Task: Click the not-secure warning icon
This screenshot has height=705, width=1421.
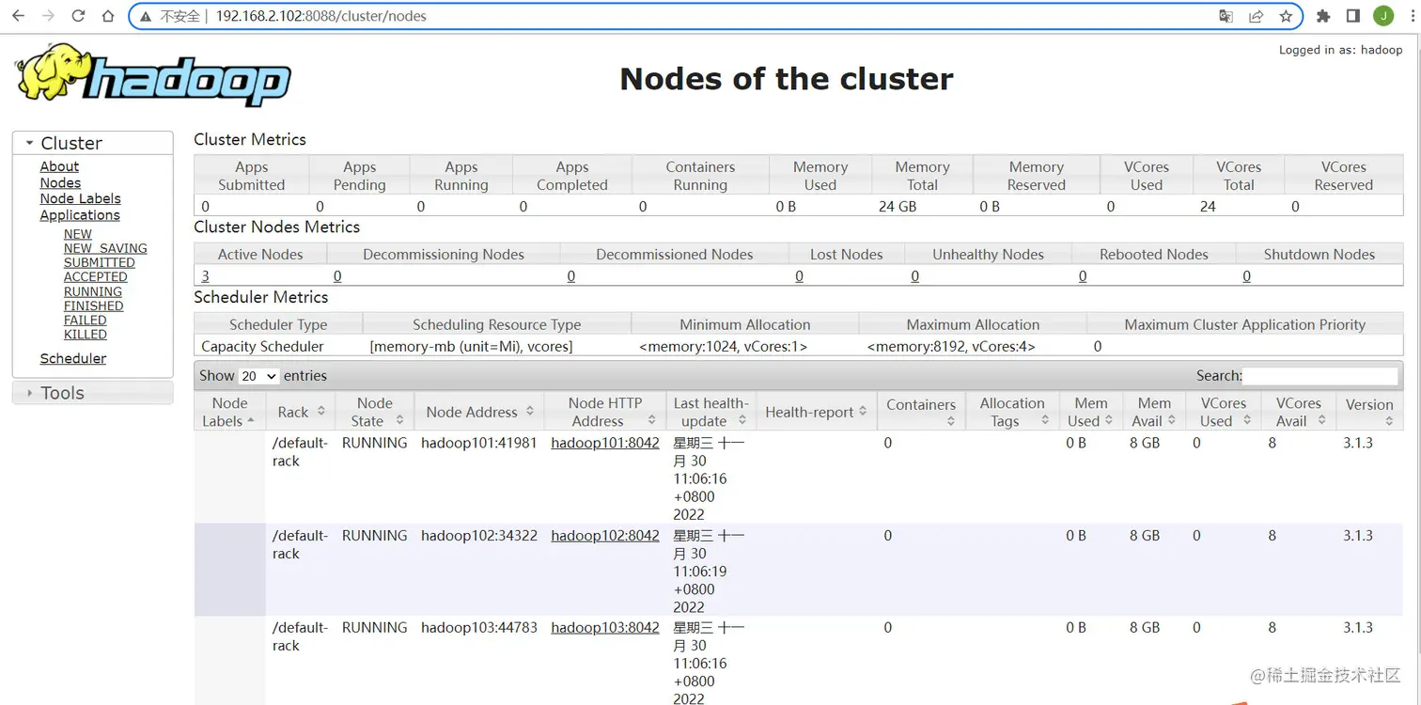Action: (x=146, y=16)
